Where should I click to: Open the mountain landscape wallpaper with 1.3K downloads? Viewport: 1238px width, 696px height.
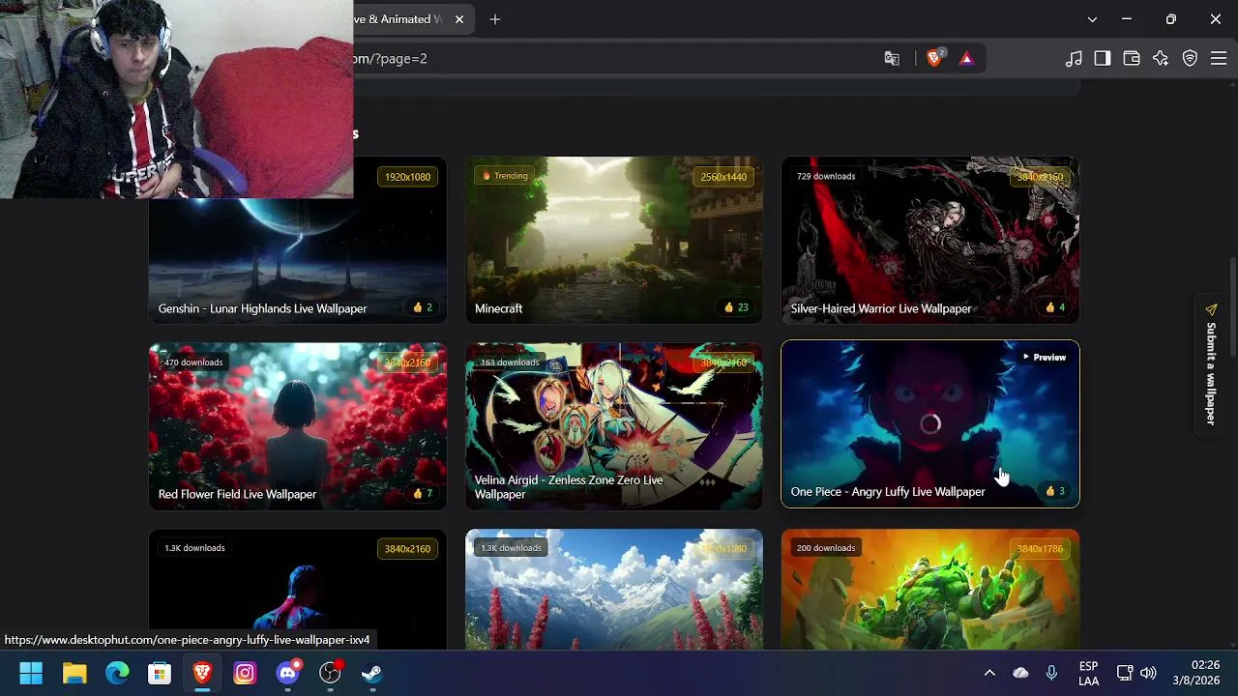click(x=614, y=590)
